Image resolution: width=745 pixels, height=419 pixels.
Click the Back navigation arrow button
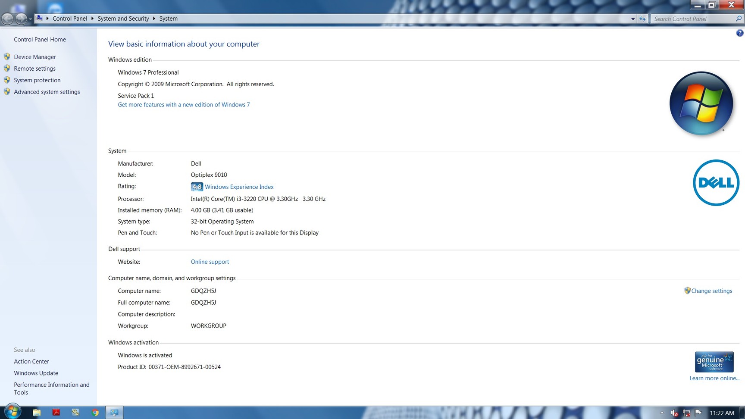[x=8, y=19]
